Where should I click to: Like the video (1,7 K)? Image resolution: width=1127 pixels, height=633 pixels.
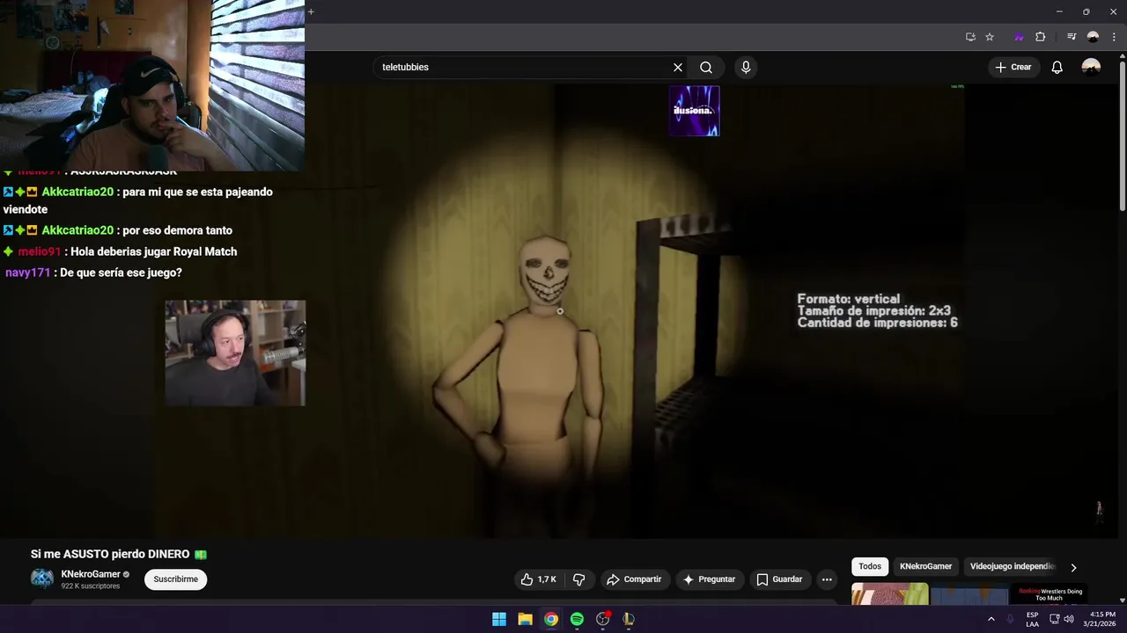538,579
